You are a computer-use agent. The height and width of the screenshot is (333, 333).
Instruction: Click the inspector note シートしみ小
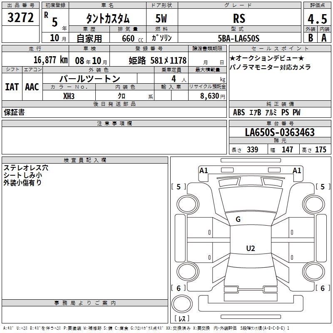(23, 175)
